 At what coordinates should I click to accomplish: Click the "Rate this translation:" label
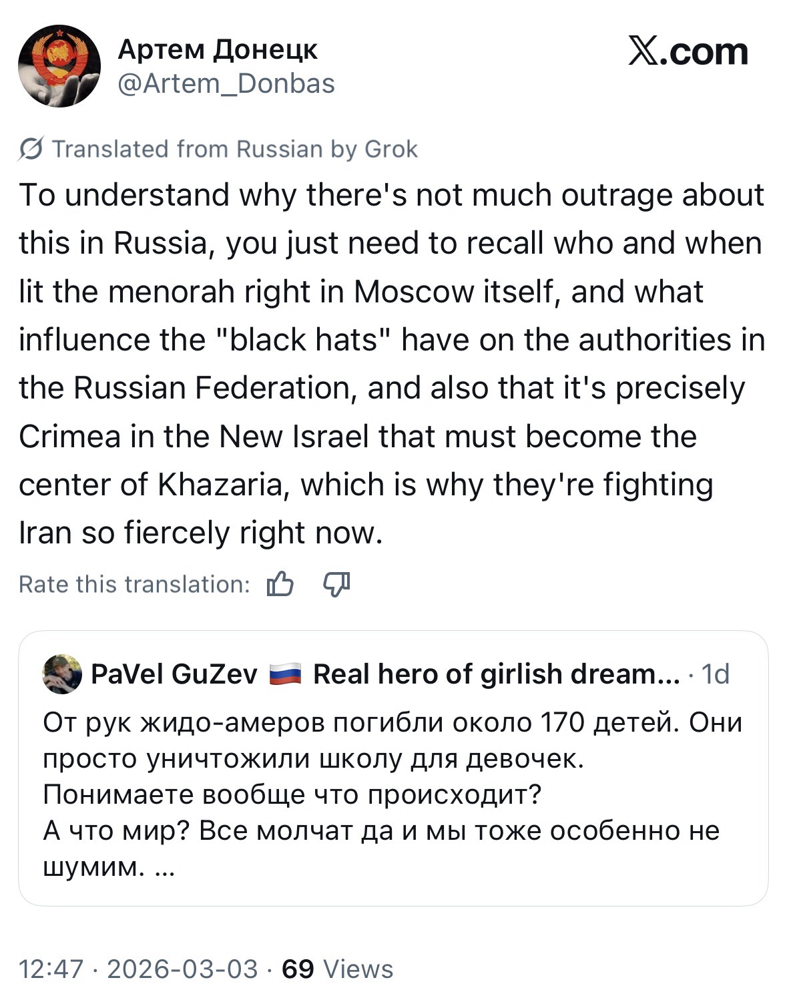pyautogui.click(x=134, y=584)
